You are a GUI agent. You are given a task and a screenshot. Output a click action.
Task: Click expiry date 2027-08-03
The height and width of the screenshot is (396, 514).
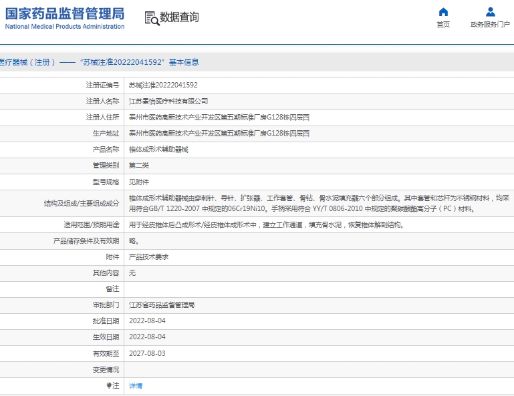coord(147,354)
